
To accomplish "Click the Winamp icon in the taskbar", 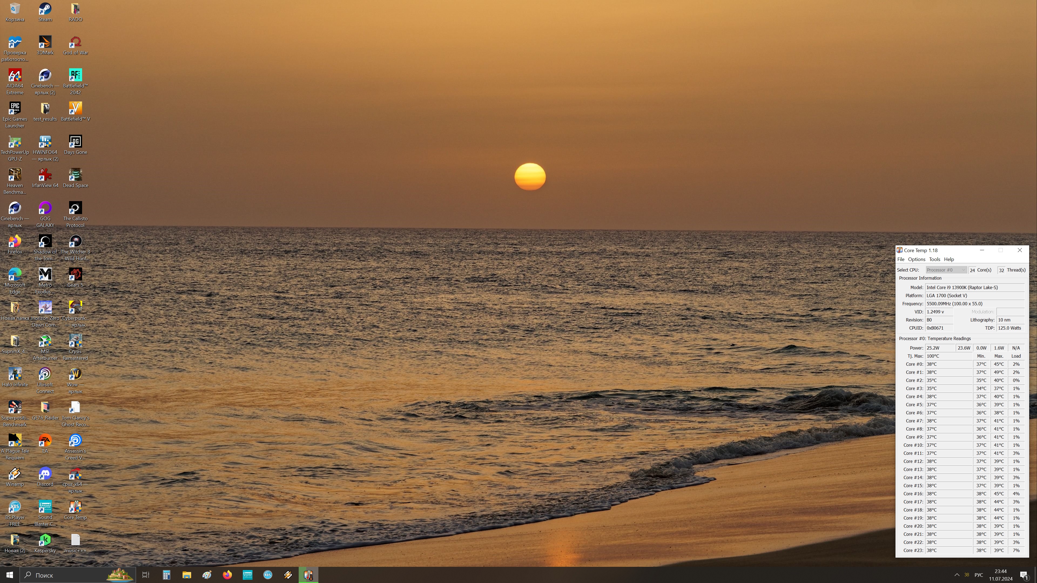I will point(288,575).
